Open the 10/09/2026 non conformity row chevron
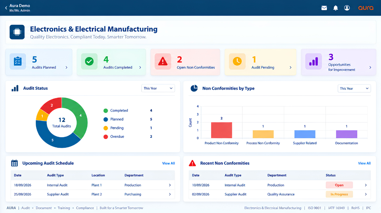This screenshot has height=213, width=381. [x=366, y=185]
